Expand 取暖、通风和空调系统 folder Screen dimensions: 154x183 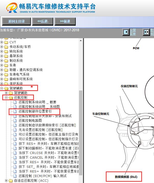click(2, 70)
